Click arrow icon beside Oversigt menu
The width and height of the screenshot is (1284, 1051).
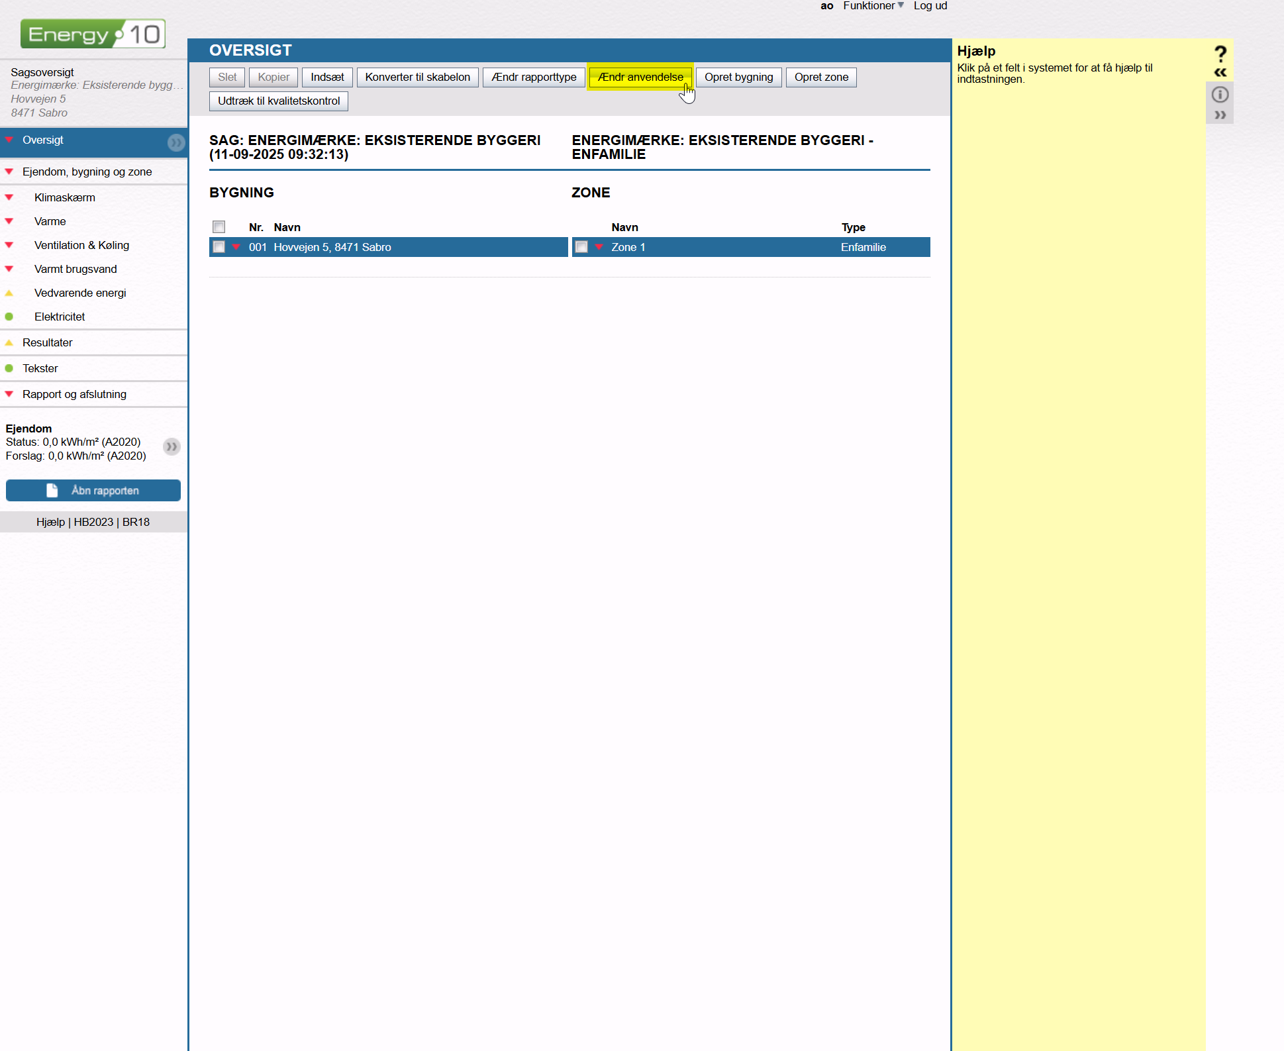(175, 142)
